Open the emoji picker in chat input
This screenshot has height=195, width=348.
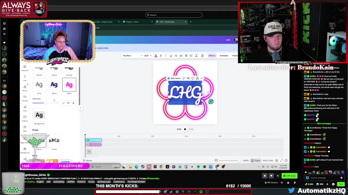(x=341, y=178)
